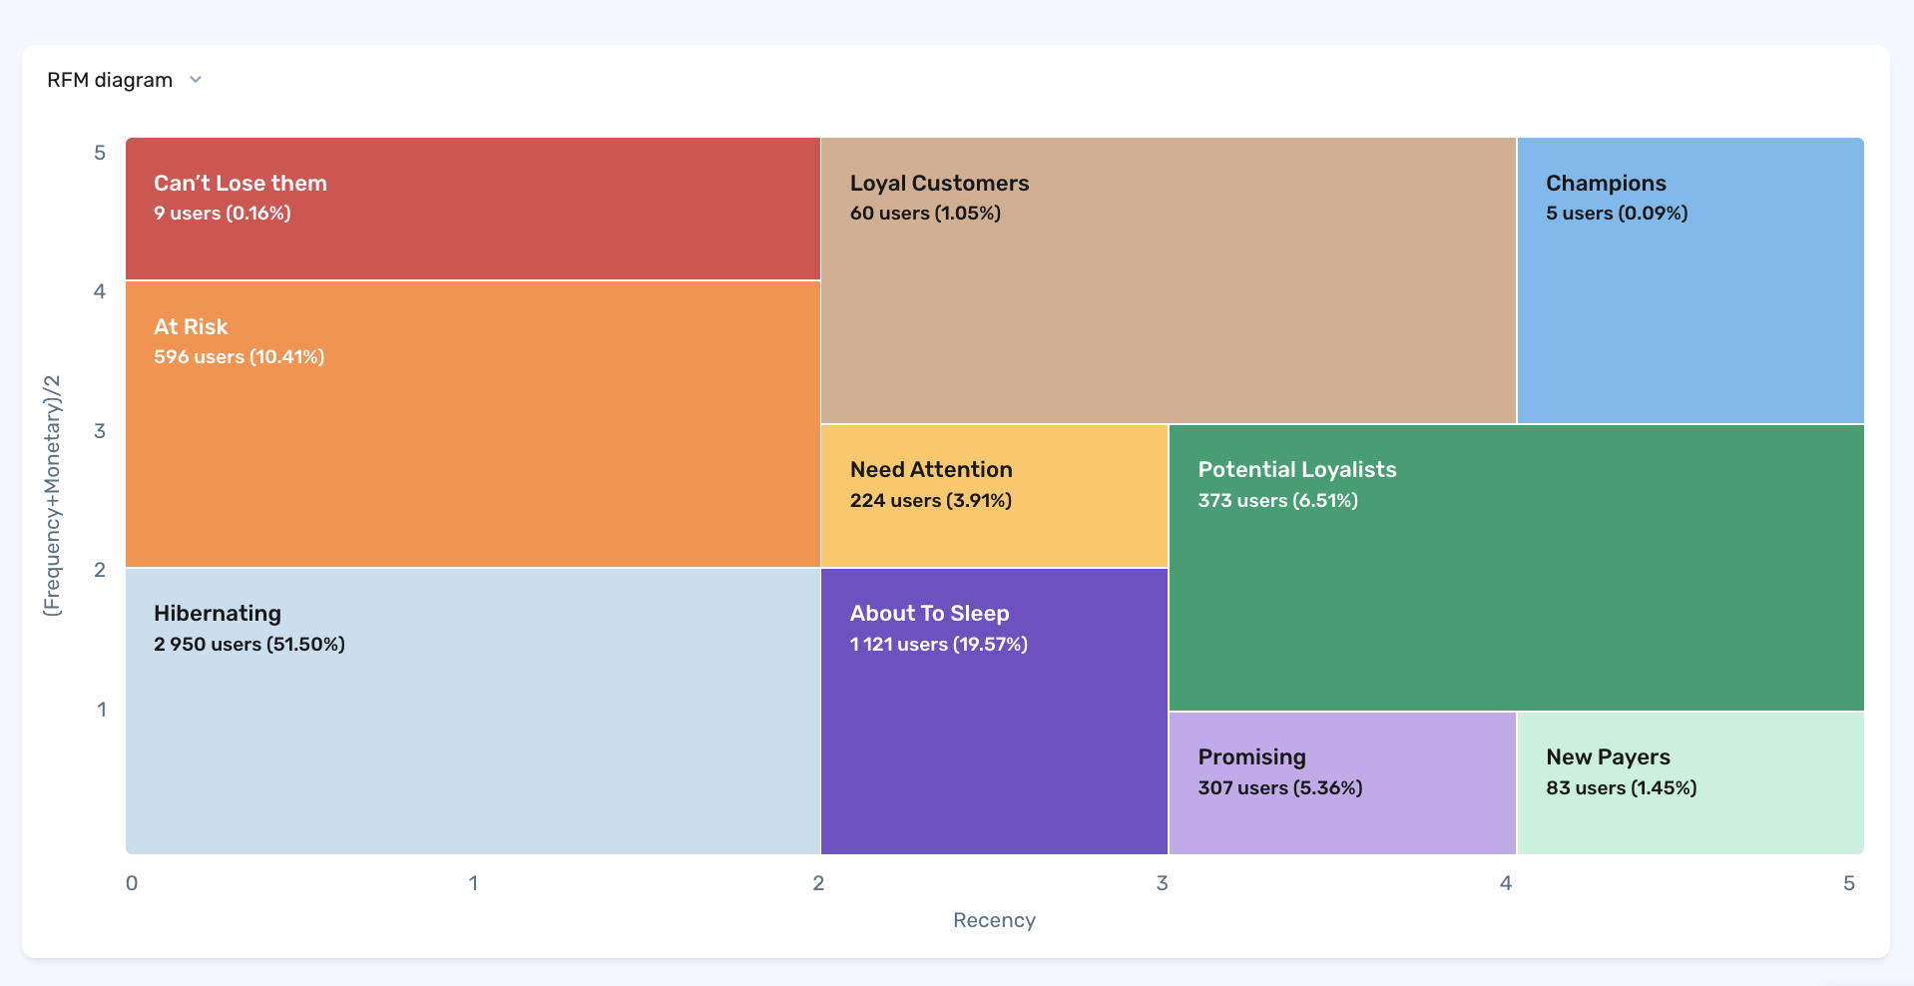Click the RFM diagram title label
The image size is (1914, 986).
point(110,80)
